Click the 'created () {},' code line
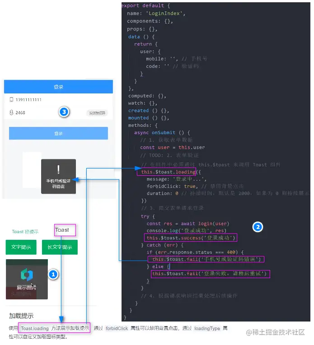Image resolution: width=314 pixels, height=345 pixels. (148, 111)
